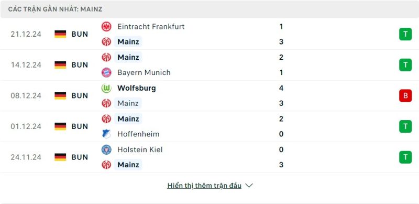
Task: Open Wolfsburg team name link
Action: tap(137, 88)
